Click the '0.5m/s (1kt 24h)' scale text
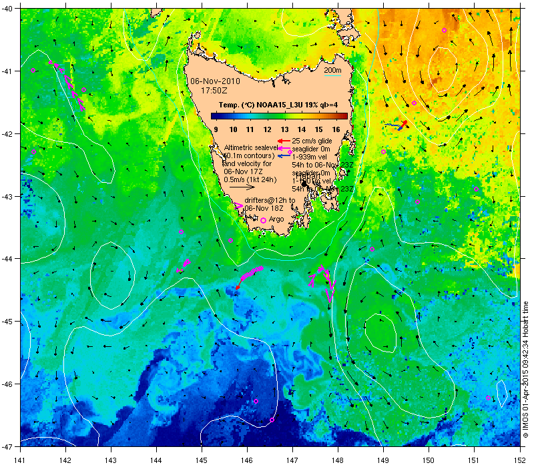Image resolution: width=534 pixels, height=467 pixels. [x=250, y=179]
